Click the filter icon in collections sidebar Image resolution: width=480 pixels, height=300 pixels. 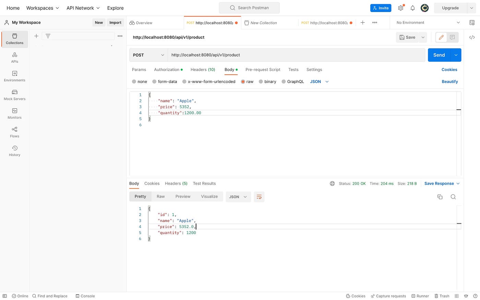(48, 36)
